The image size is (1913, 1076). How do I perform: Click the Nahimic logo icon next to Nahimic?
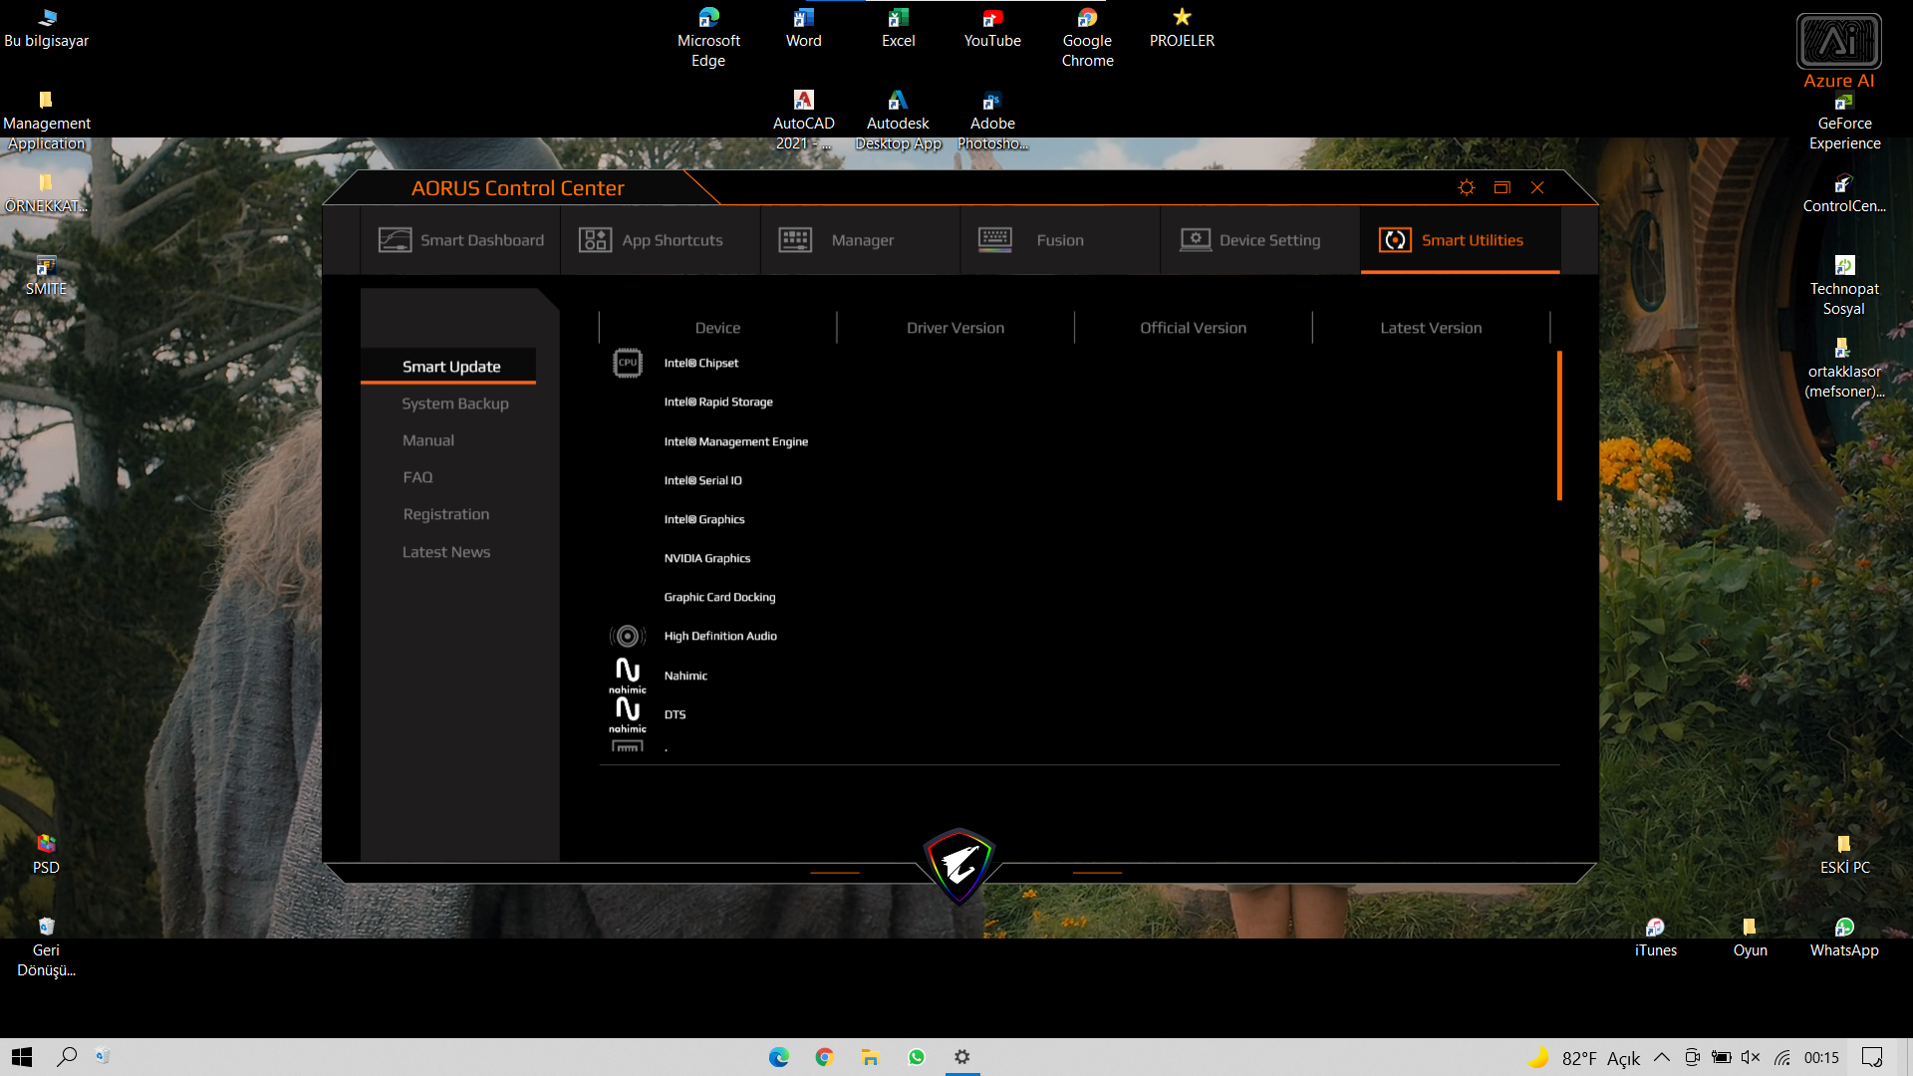pyautogui.click(x=627, y=674)
